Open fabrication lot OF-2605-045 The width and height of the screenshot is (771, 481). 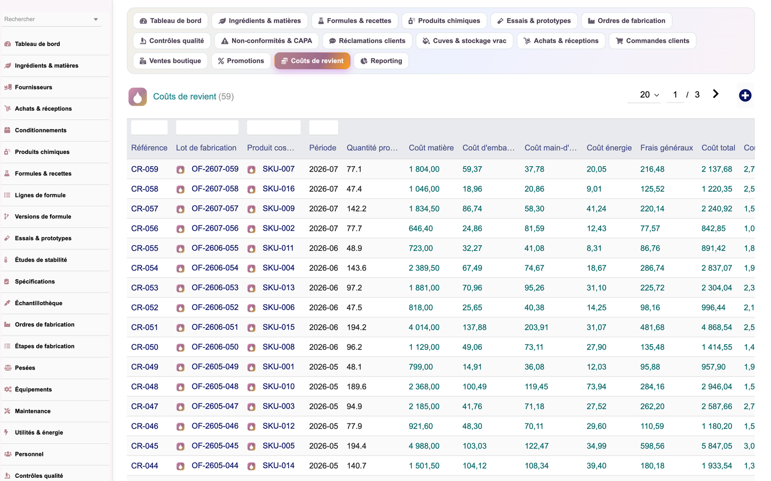pyautogui.click(x=215, y=446)
